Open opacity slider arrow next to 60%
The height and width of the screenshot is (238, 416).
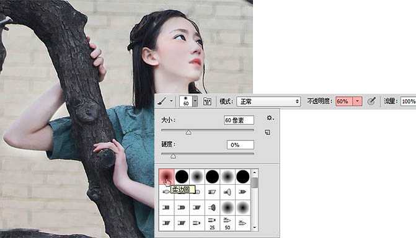pos(357,102)
